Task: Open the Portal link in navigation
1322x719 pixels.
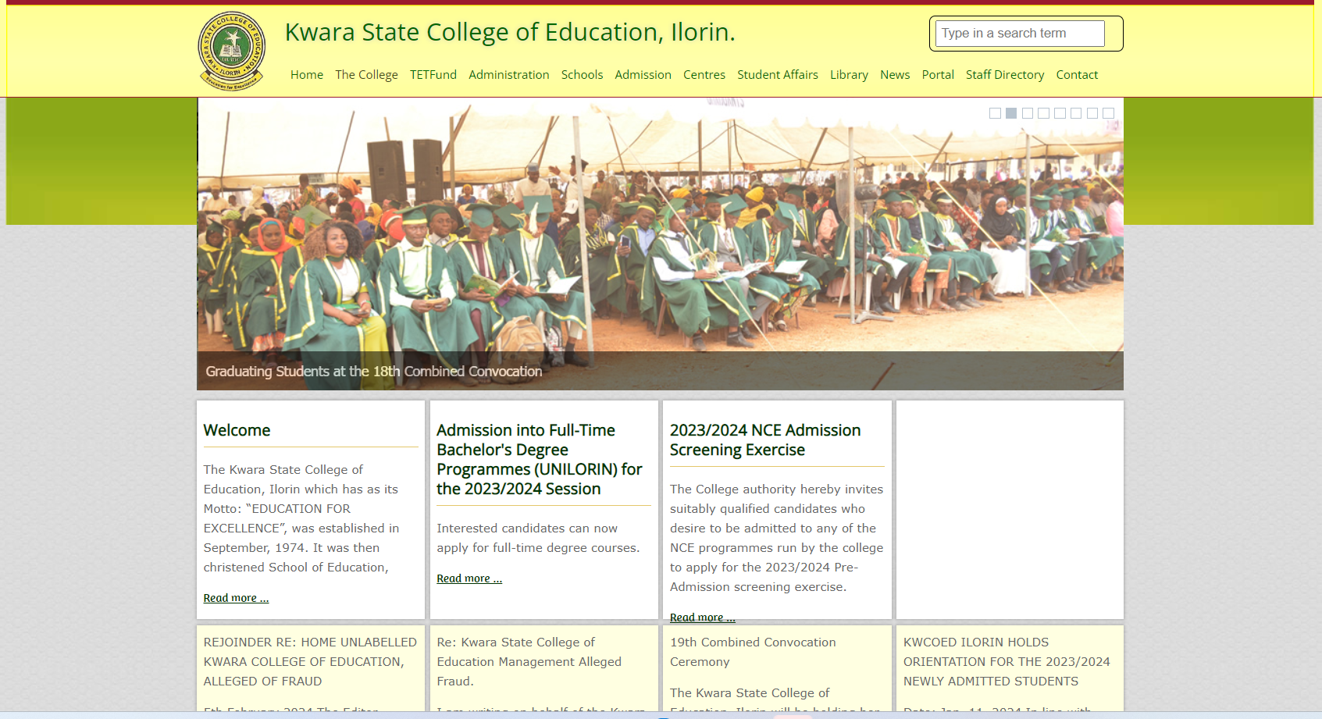Action: click(937, 75)
